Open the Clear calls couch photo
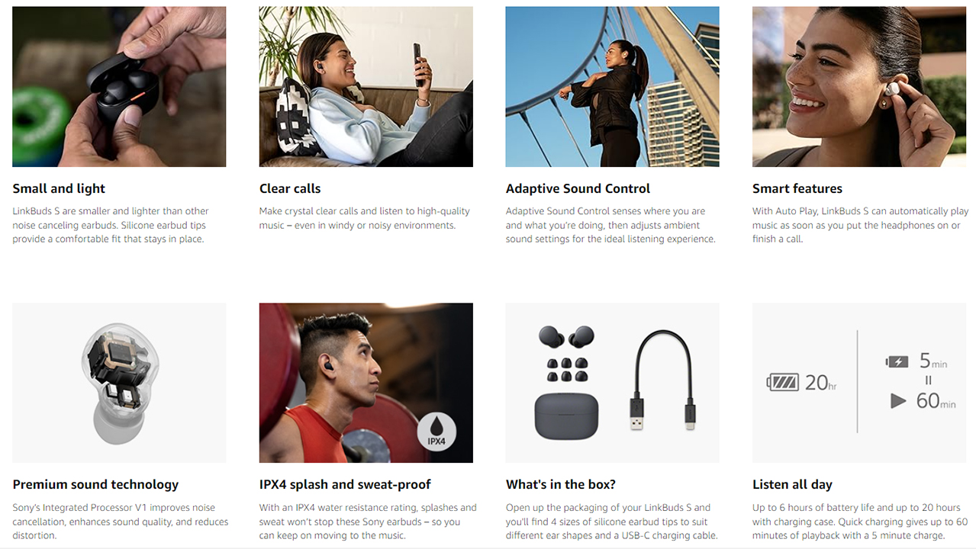This screenshot has width=976, height=549. click(x=366, y=87)
